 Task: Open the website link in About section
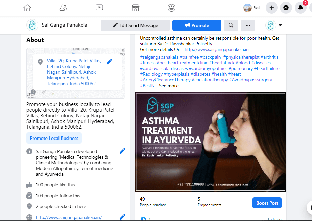click(x=69, y=217)
